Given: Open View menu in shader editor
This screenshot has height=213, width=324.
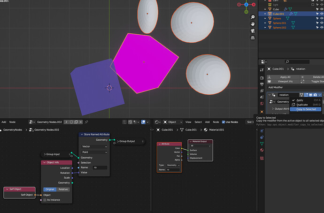Looking at the screenshot, I should [188, 122].
